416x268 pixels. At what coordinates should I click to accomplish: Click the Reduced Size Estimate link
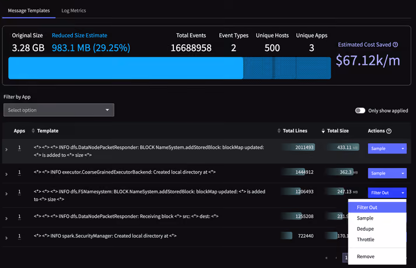(79, 36)
